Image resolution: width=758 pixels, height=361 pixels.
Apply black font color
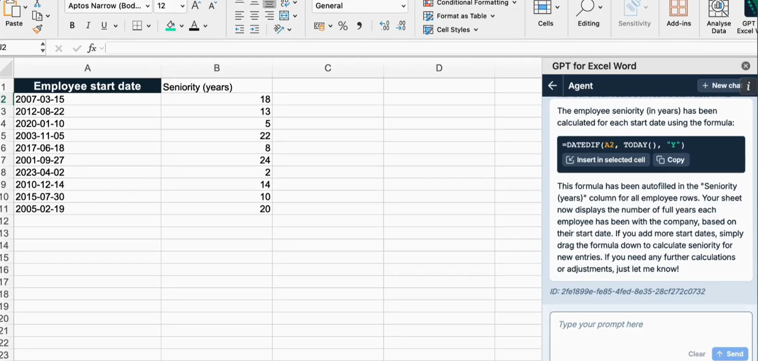[x=194, y=26]
